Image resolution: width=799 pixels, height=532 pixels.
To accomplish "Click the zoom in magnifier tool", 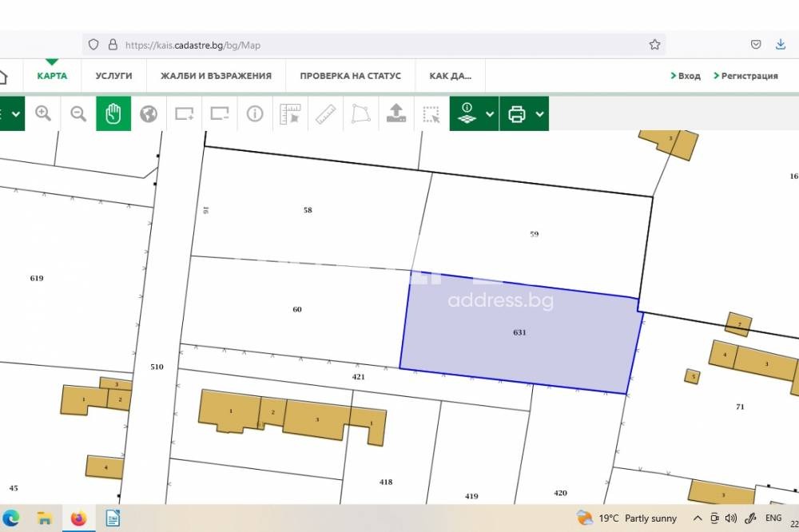I will [43, 113].
